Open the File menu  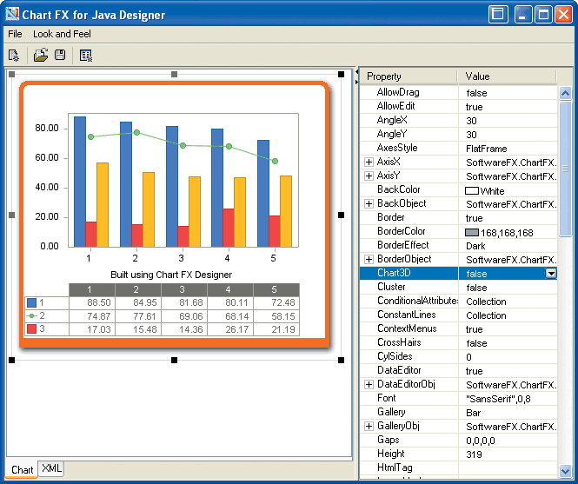[15, 34]
